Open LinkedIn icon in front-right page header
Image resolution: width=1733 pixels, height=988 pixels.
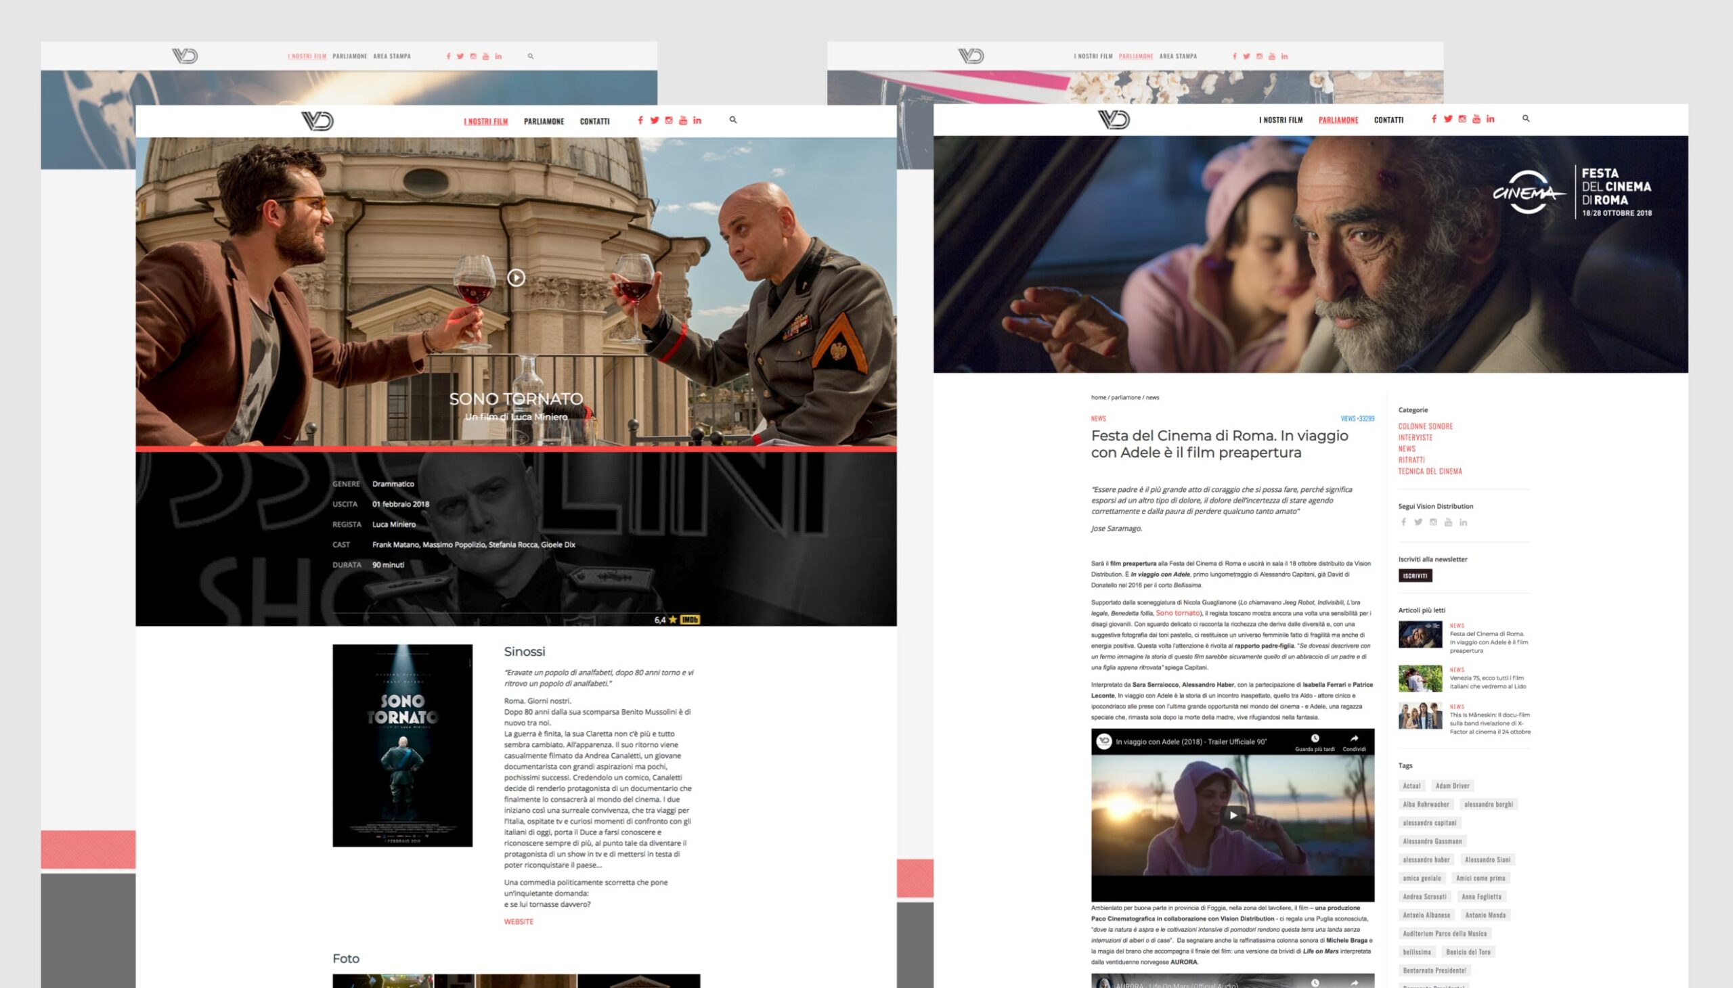pos(1491,118)
